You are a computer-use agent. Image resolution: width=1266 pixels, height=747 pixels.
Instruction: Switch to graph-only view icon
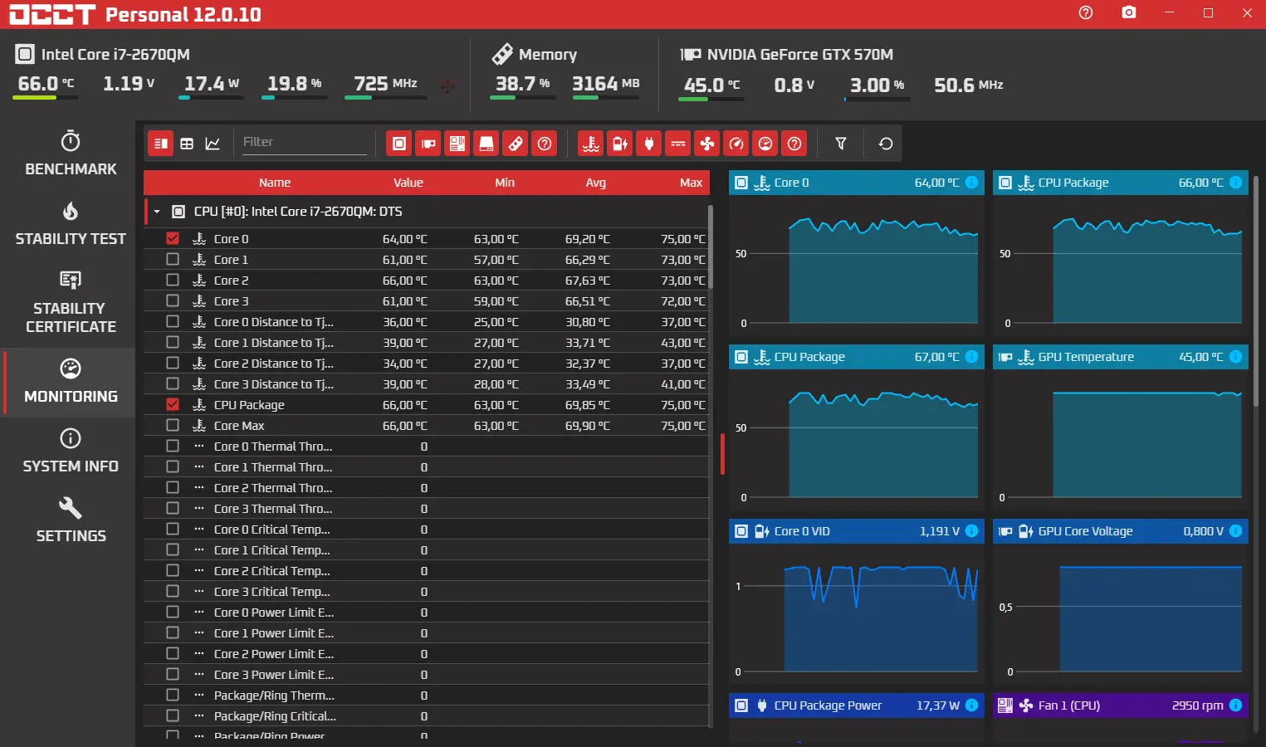[x=213, y=144]
